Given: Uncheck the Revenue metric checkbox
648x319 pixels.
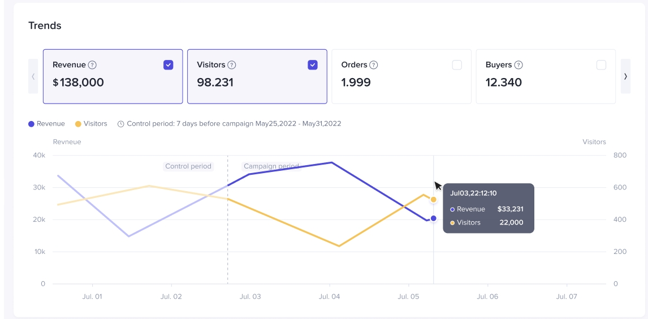Looking at the screenshot, I should tap(169, 65).
